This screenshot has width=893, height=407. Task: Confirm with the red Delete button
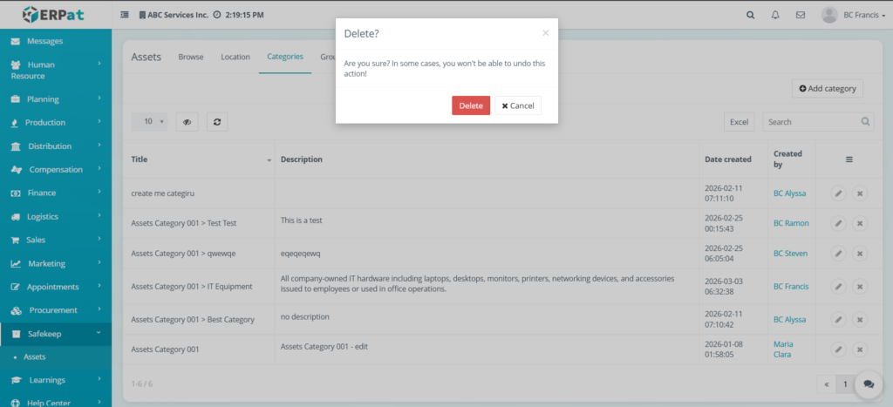pyautogui.click(x=471, y=105)
